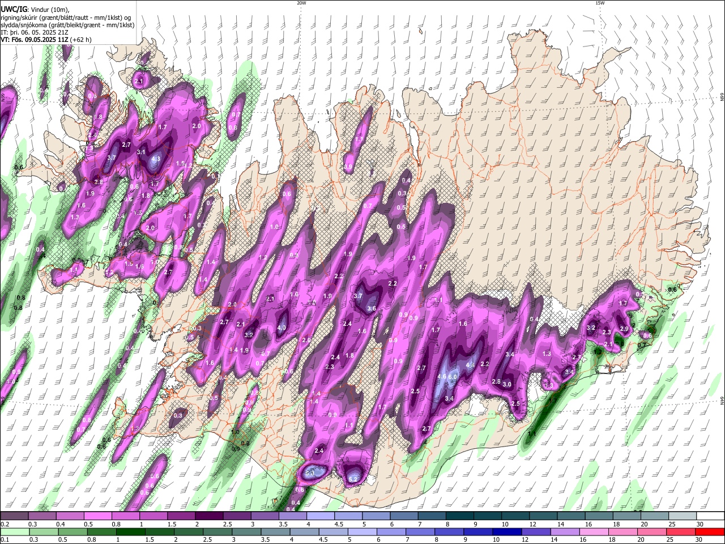The height and width of the screenshot is (544, 725).
Task: Select bright red lower-row swatch above 30
Action: [x=710, y=532]
